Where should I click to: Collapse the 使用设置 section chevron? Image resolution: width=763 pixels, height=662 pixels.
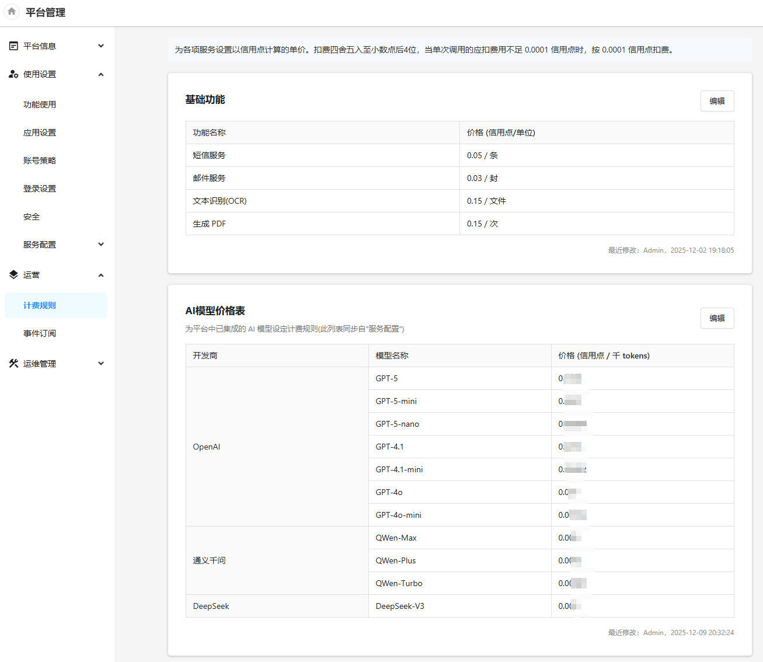(x=101, y=74)
